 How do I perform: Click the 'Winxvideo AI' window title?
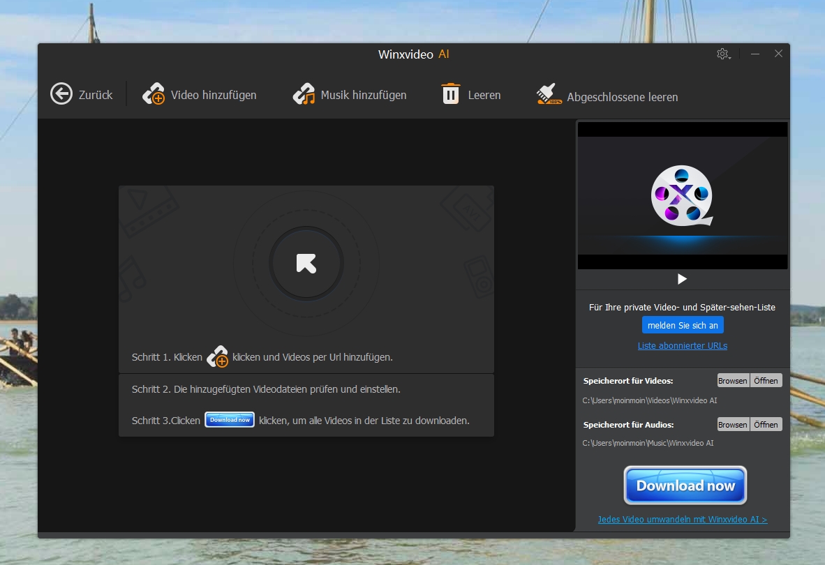coord(414,54)
